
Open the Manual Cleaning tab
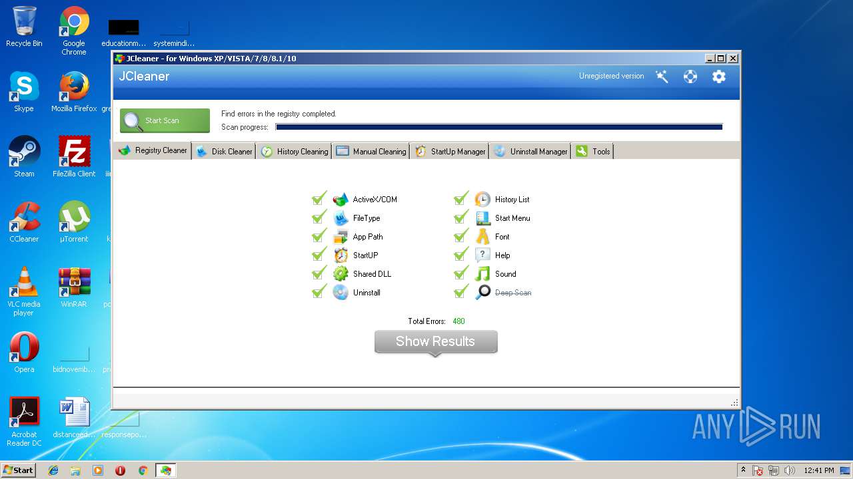pos(371,152)
